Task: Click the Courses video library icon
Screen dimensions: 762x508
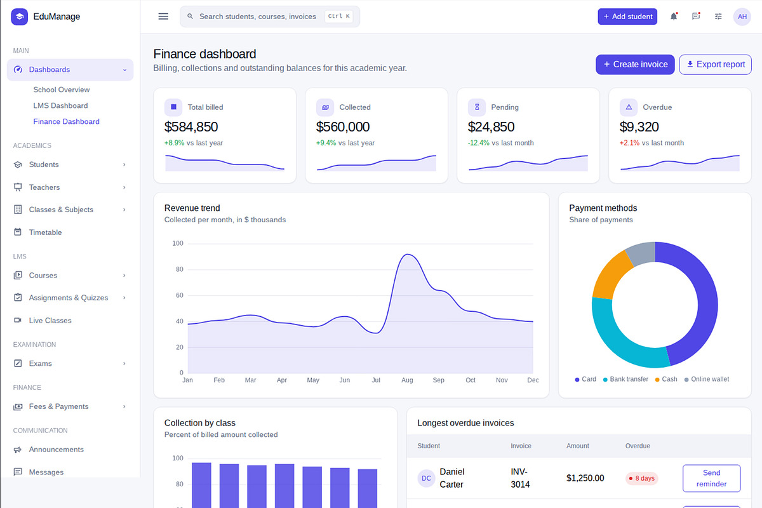Action: click(x=18, y=276)
